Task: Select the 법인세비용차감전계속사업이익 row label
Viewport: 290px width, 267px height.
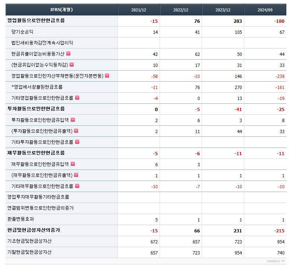Action: [x=42, y=43]
